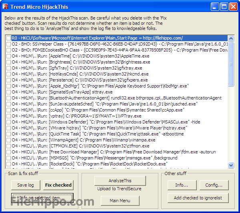240x213 pixels.
Task: Tick checkbox for R0 Start Page entry
Action: [x=8, y=38]
